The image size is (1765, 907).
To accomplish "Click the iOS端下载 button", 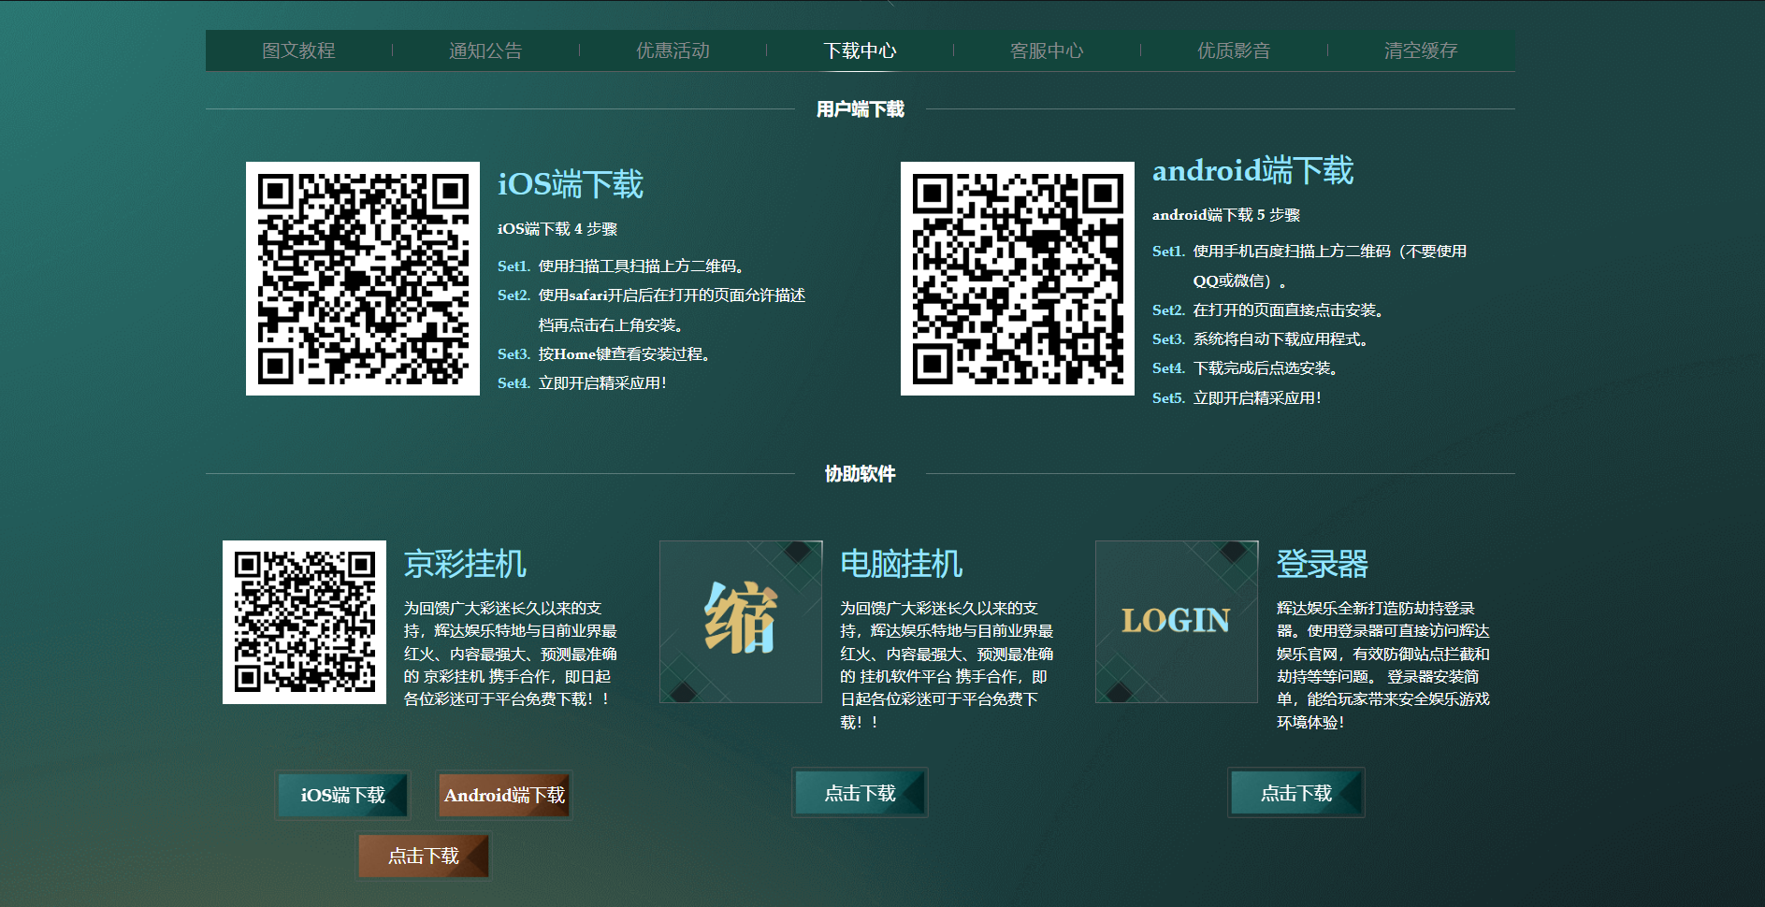I will point(342,795).
